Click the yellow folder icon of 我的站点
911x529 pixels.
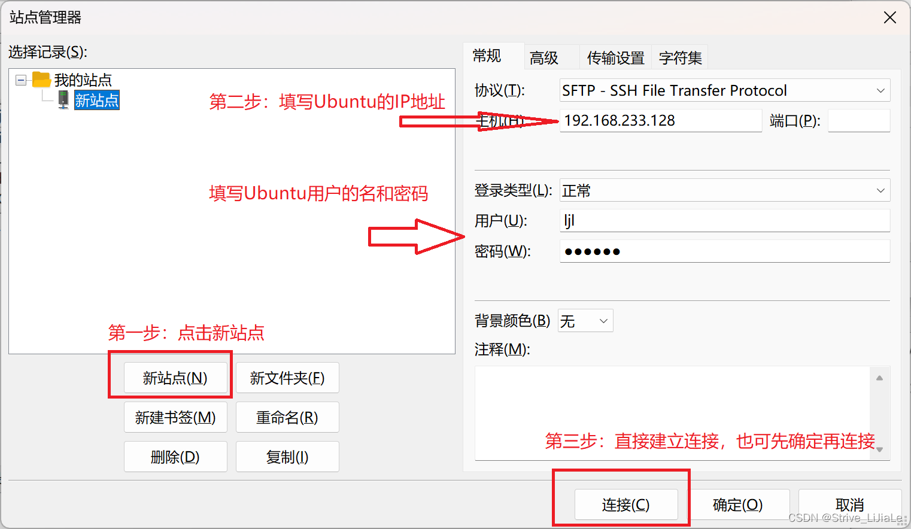(x=41, y=79)
